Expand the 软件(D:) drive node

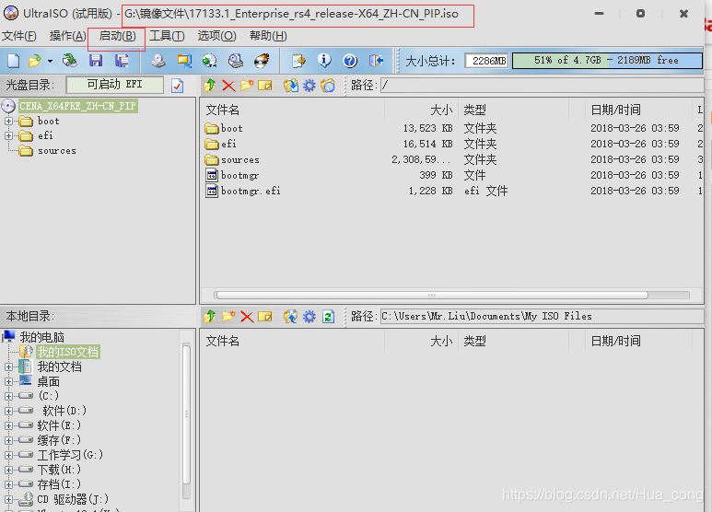coord(8,411)
